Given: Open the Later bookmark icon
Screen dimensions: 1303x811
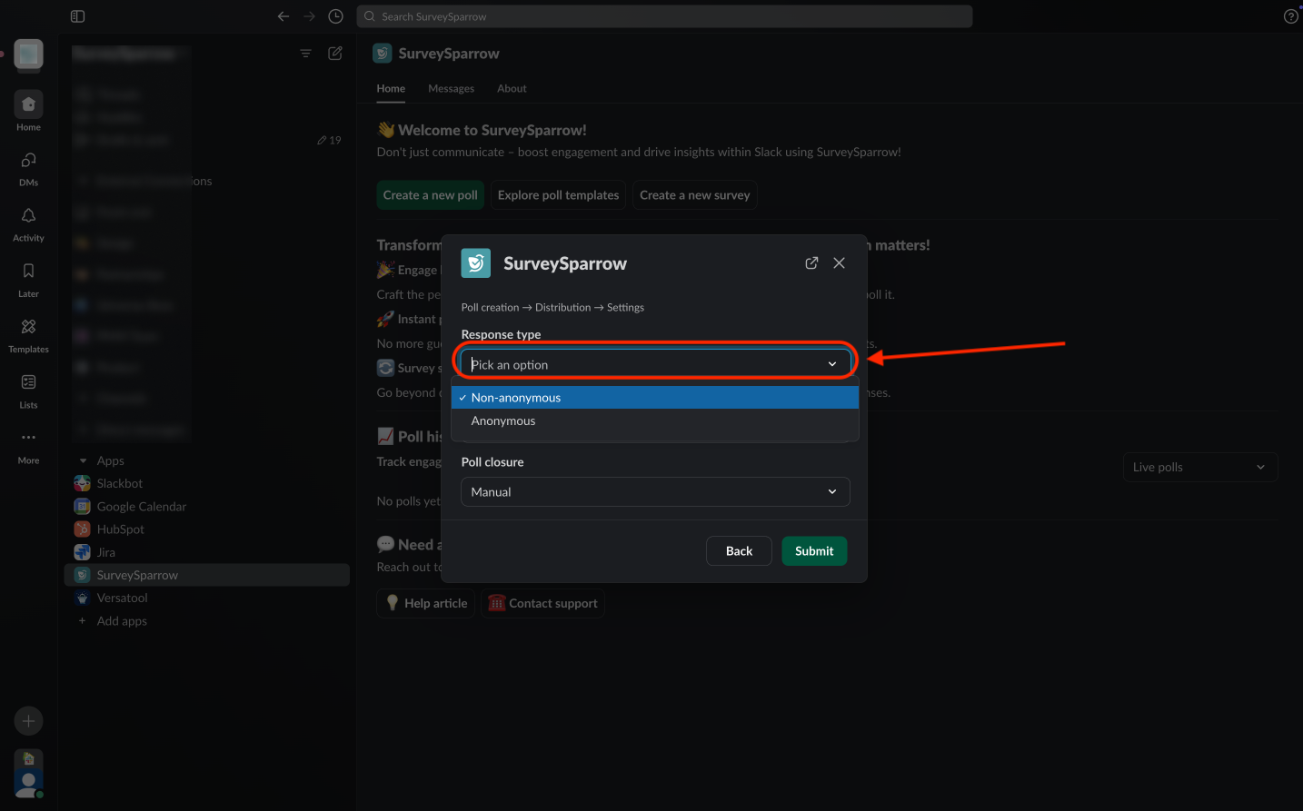Looking at the screenshot, I should point(28,272).
